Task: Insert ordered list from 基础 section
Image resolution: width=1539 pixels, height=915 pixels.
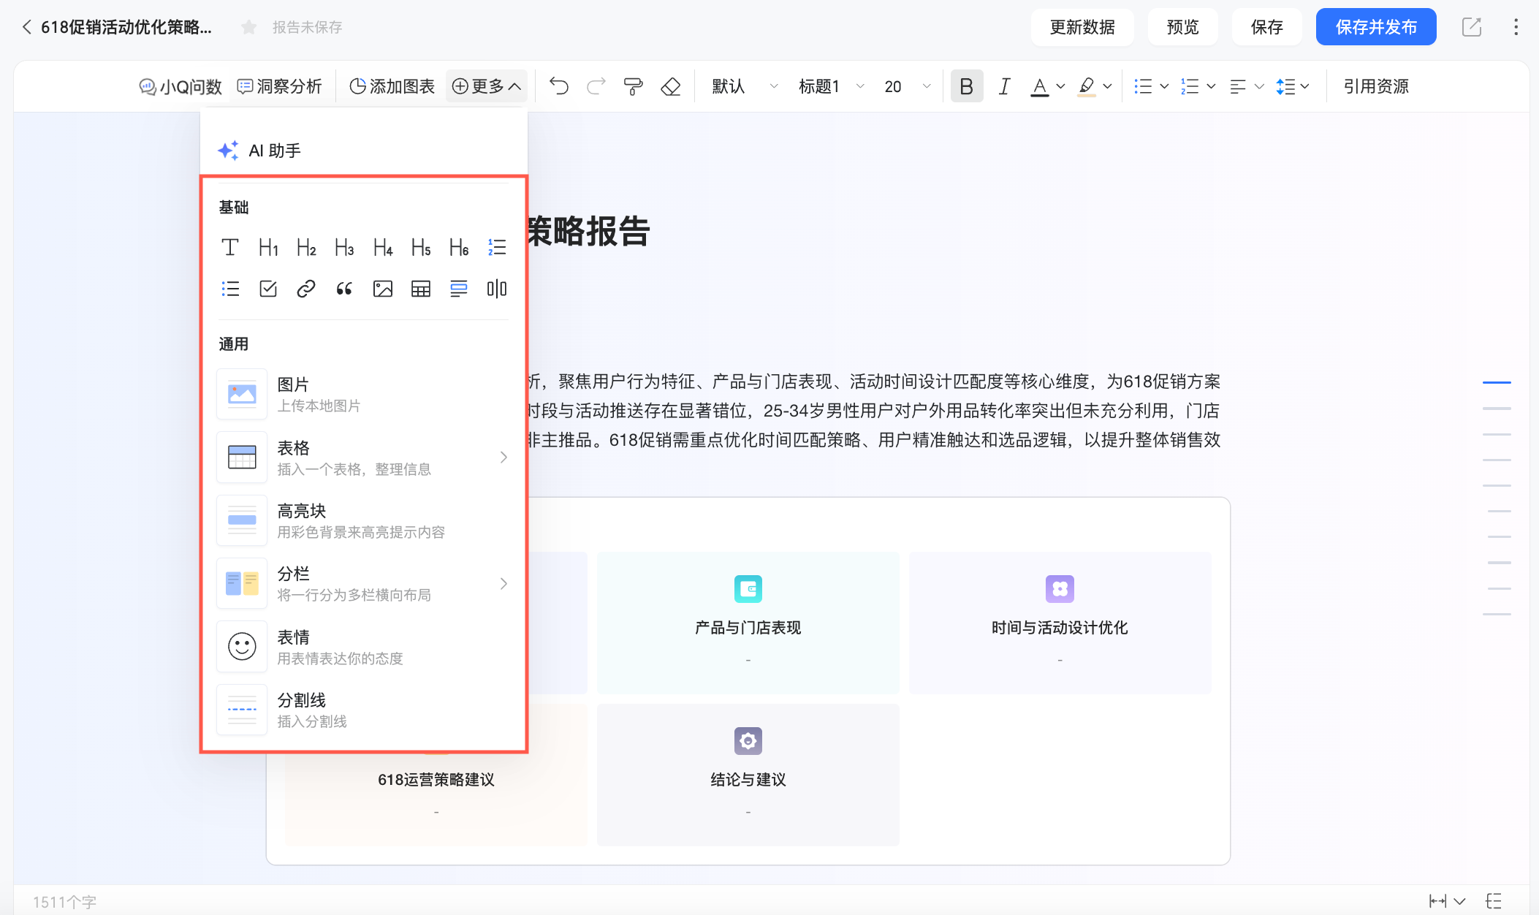Action: tap(497, 247)
